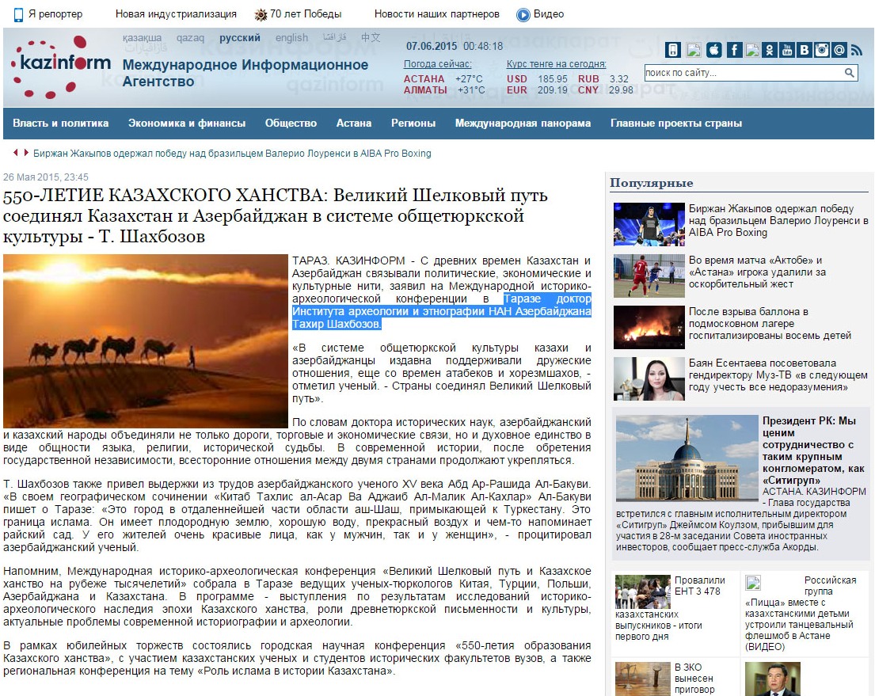Click the previous news ticker arrow
875x696 pixels.
tap(16, 152)
